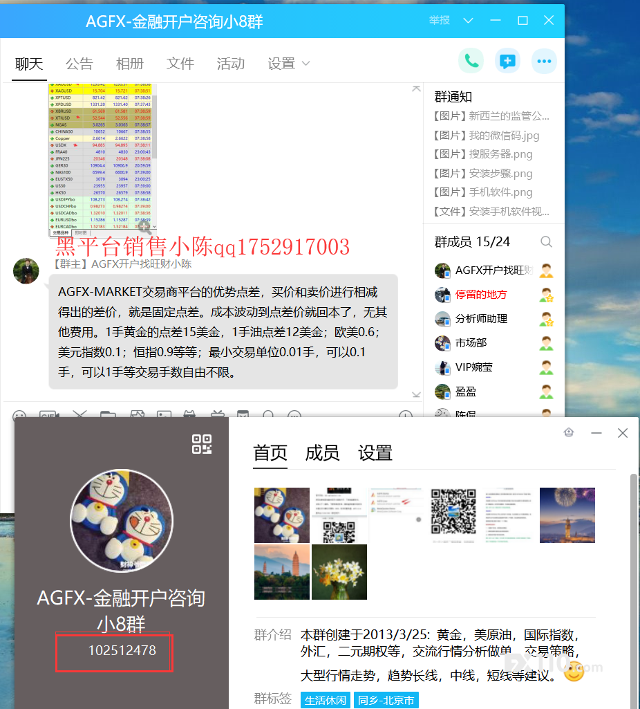Show the group QR code icon
640x709 pixels.
point(201,444)
